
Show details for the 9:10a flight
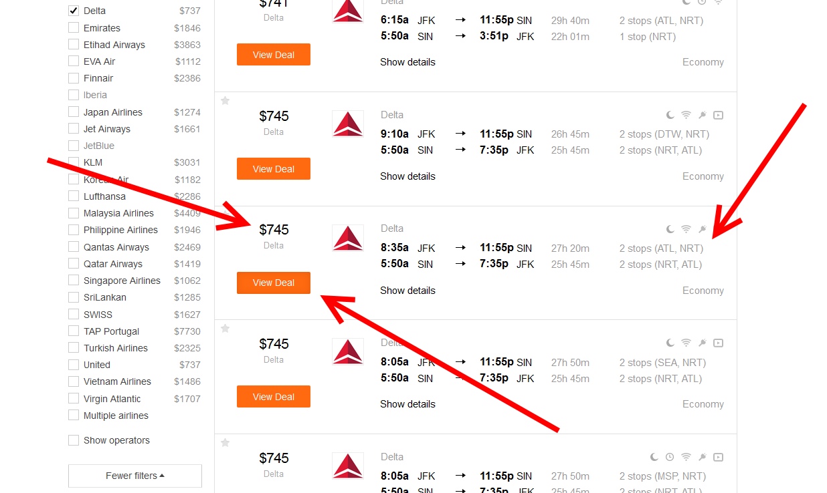(x=407, y=176)
